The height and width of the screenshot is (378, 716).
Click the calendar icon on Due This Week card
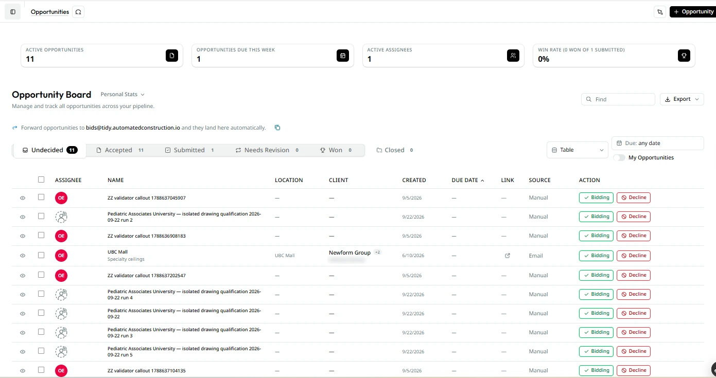(343, 56)
